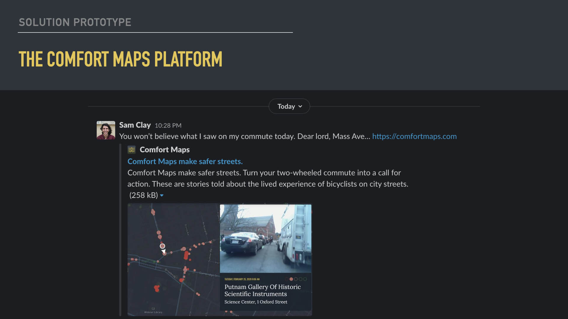Click the Widener Library map label

153,312
